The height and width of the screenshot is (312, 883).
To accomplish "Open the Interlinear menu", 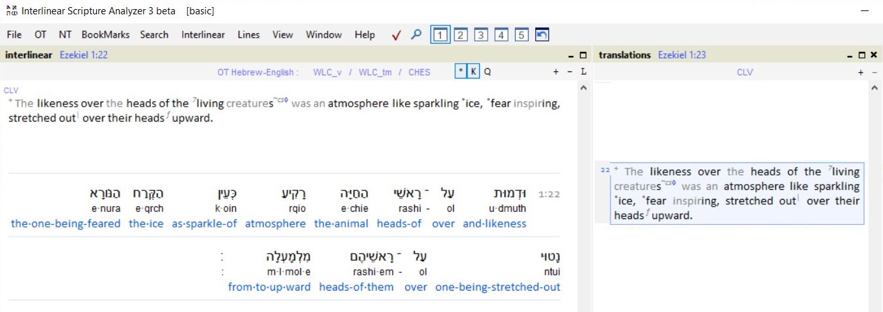I will coord(203,35).
